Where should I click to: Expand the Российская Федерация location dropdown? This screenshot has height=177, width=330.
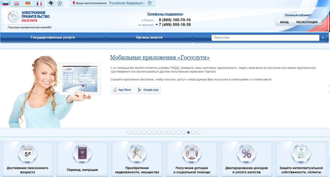127,3
